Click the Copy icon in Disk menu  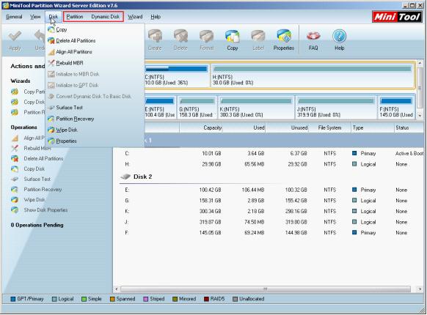pyautogui.click(x=51, y=29)
